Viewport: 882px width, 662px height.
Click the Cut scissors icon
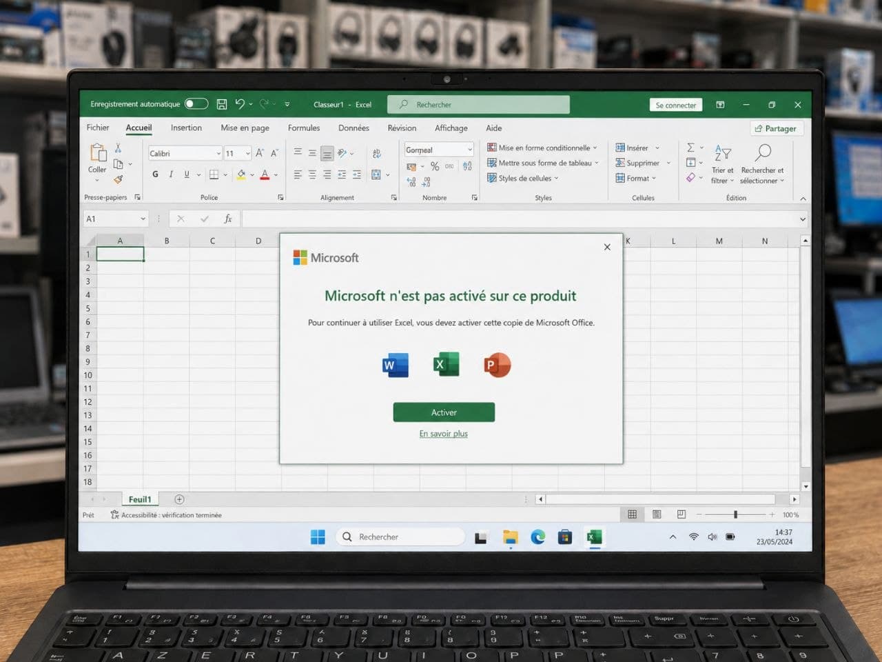(118, 148)
